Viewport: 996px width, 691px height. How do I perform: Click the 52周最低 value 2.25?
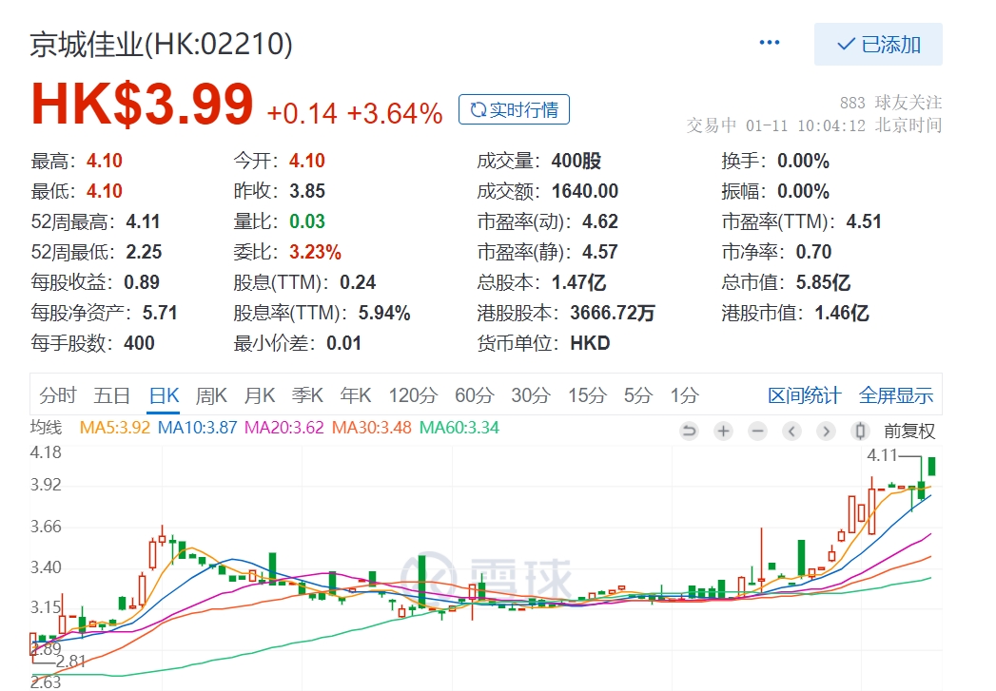pyautogui.click(x=144, y=252)
